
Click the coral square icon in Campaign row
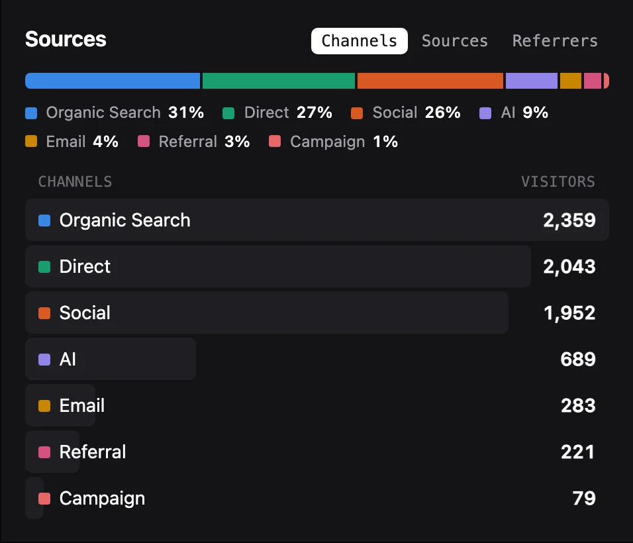44,499
